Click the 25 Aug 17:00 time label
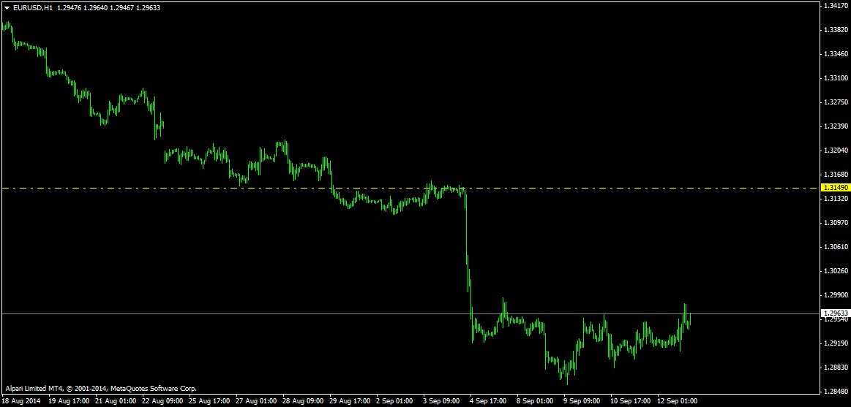The height and width of the screenshot is (407, 851). [209, 402]
